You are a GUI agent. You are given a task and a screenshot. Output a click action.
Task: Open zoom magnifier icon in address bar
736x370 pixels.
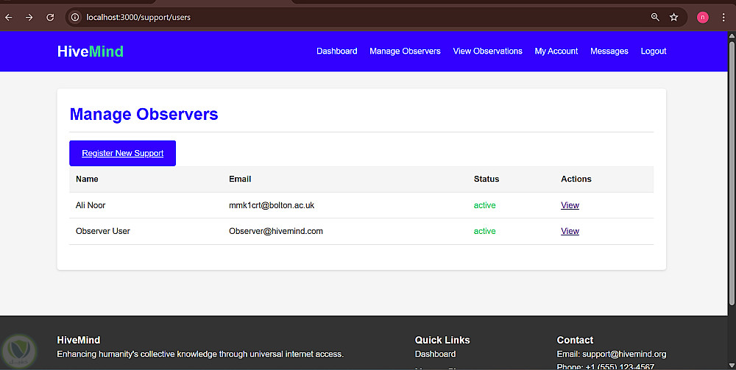tap(655, 18)
